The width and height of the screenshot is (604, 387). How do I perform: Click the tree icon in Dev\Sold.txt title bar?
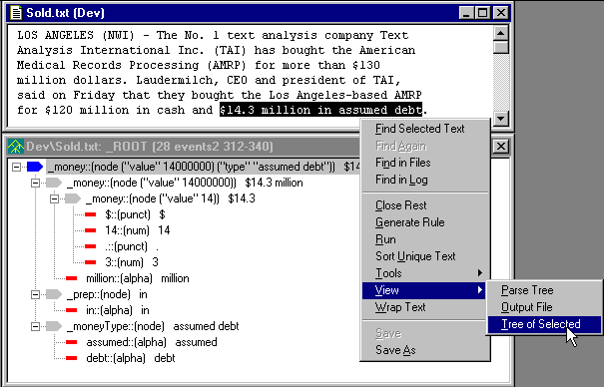point(16,147)
